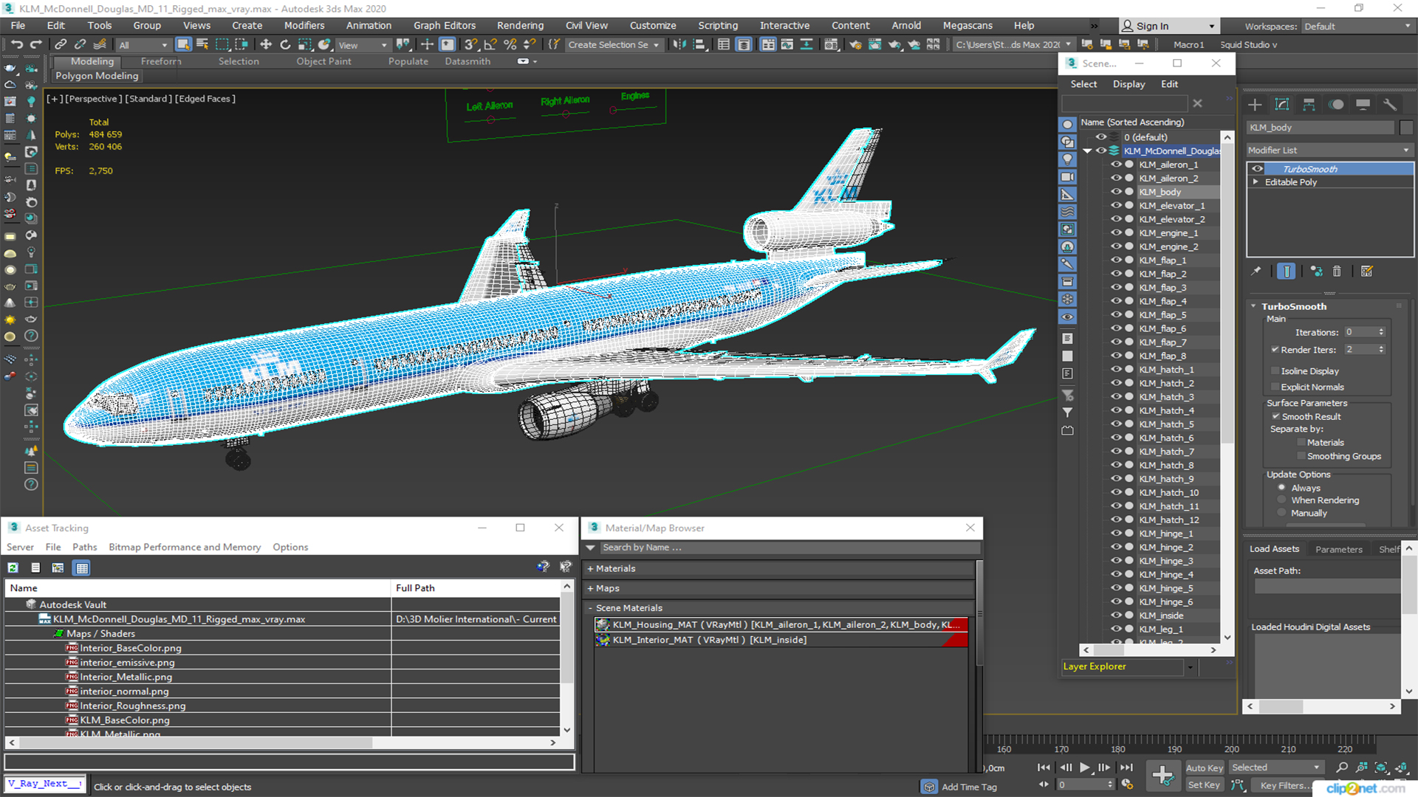
Task: Toggle the Angle Snap icon
Action: tap(490, 44)
